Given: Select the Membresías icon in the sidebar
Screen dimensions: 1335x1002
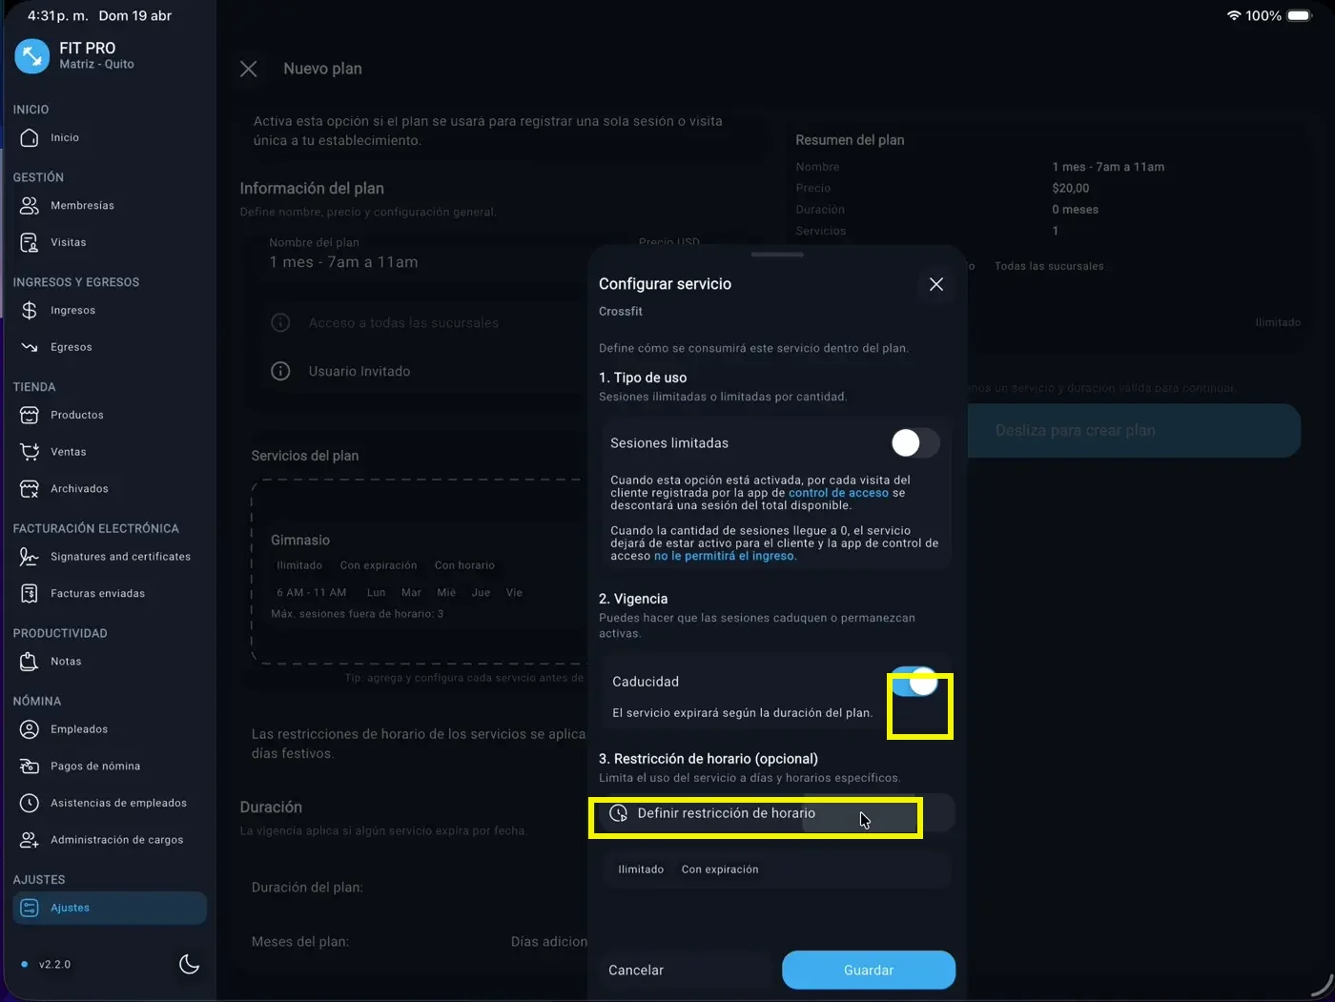Looking at the screenshot, I should click(x=29, y=205).
